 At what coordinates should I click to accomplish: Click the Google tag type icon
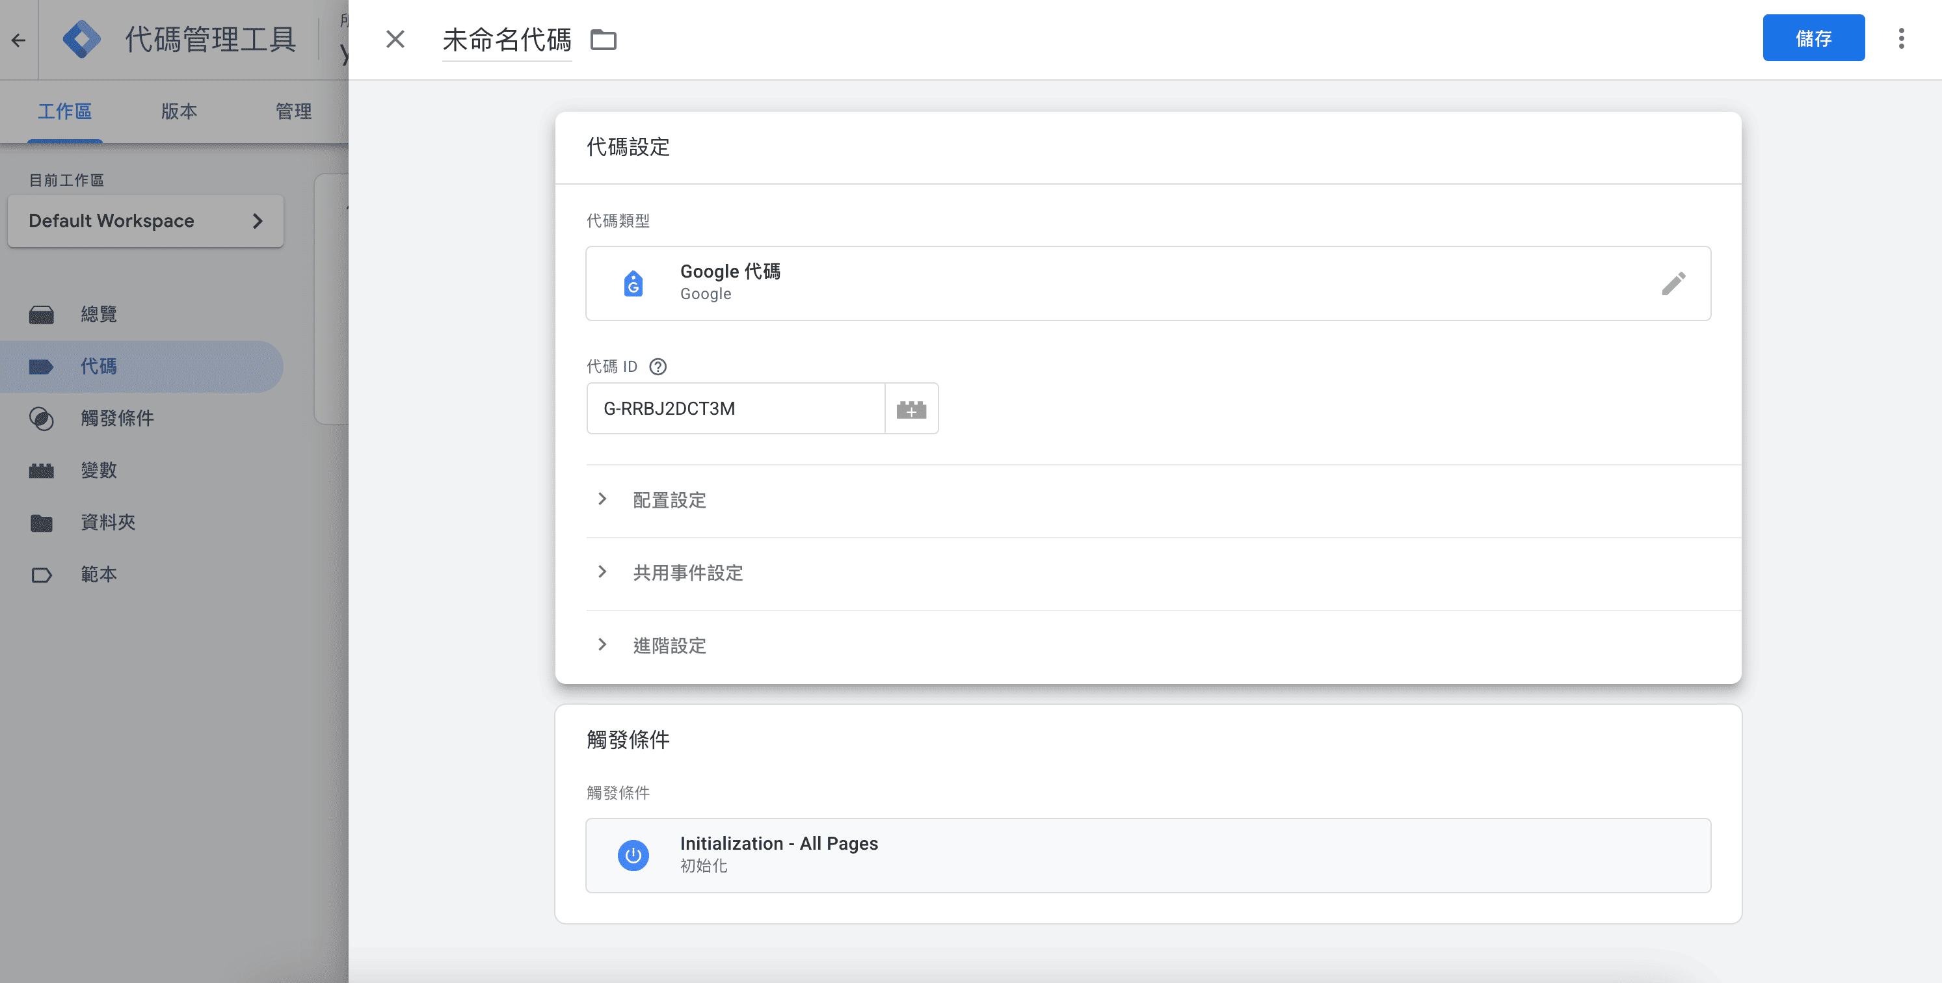click(633, 283)
